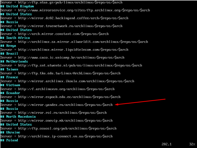Select the '## Ecuador' comment line

(x=10, y=93)
